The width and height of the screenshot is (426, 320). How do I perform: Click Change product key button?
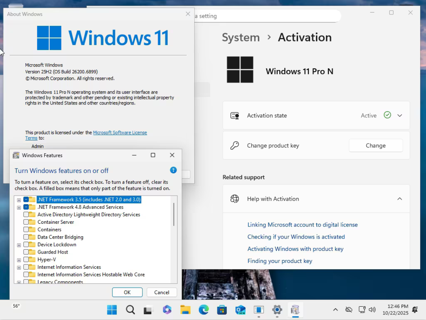click(x=375, y=146)
